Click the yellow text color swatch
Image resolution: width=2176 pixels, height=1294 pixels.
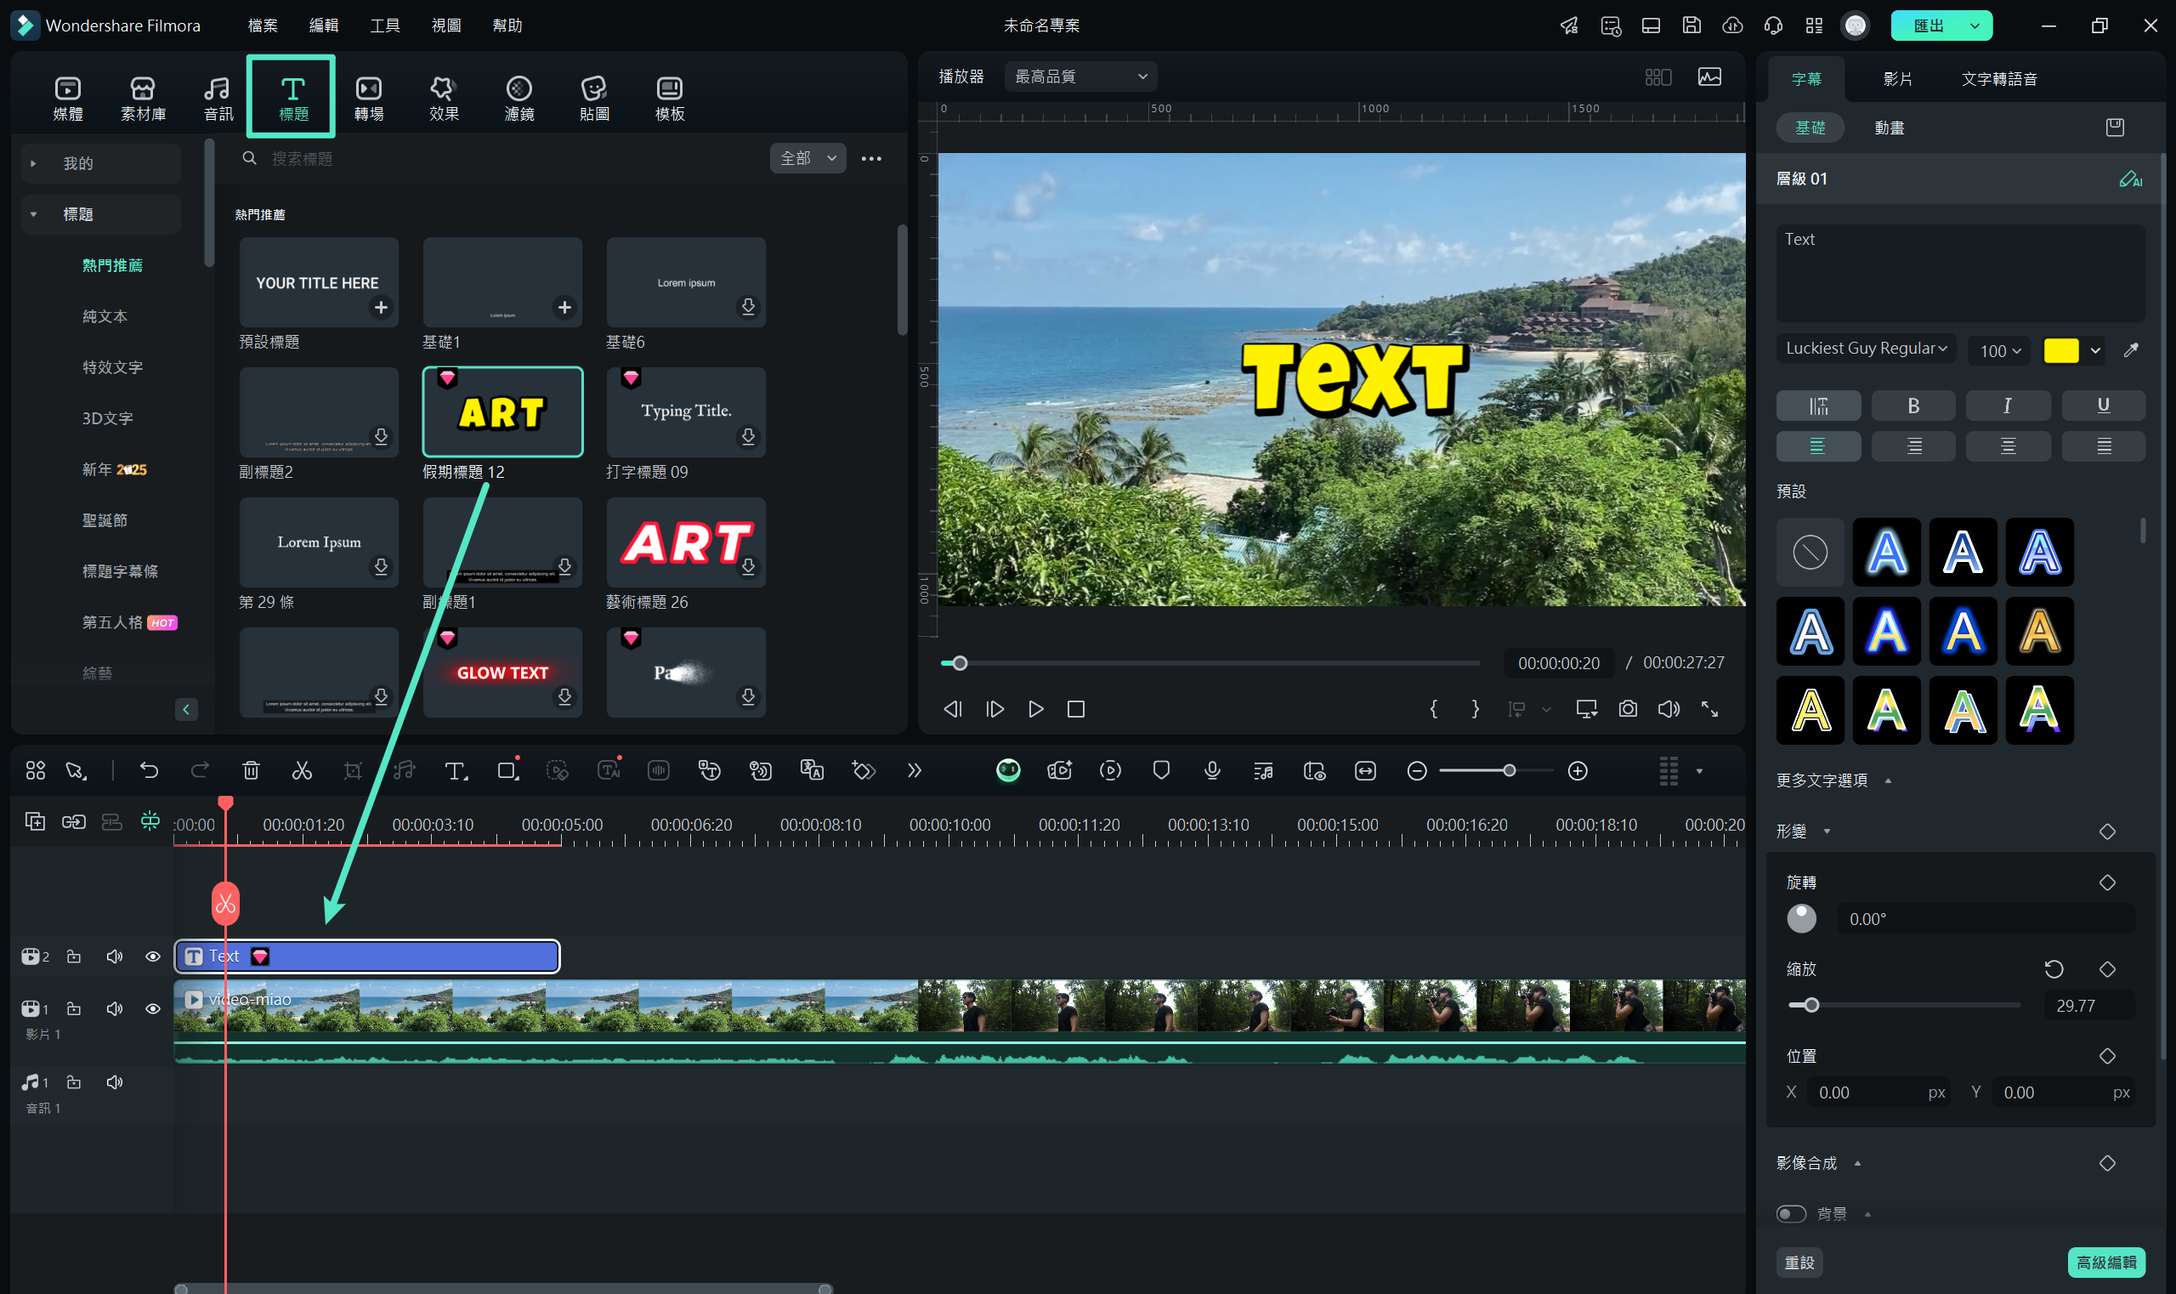pos(2061,350)
